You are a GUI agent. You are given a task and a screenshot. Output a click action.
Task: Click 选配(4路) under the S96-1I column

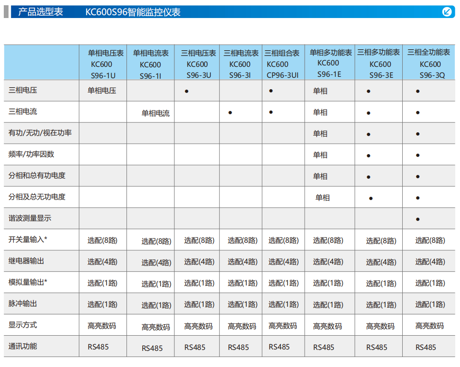tap(156, 263)
